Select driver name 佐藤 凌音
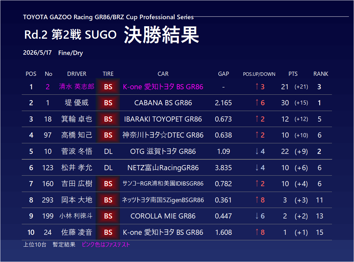This screenshot has height=262, width=354. 77,232
